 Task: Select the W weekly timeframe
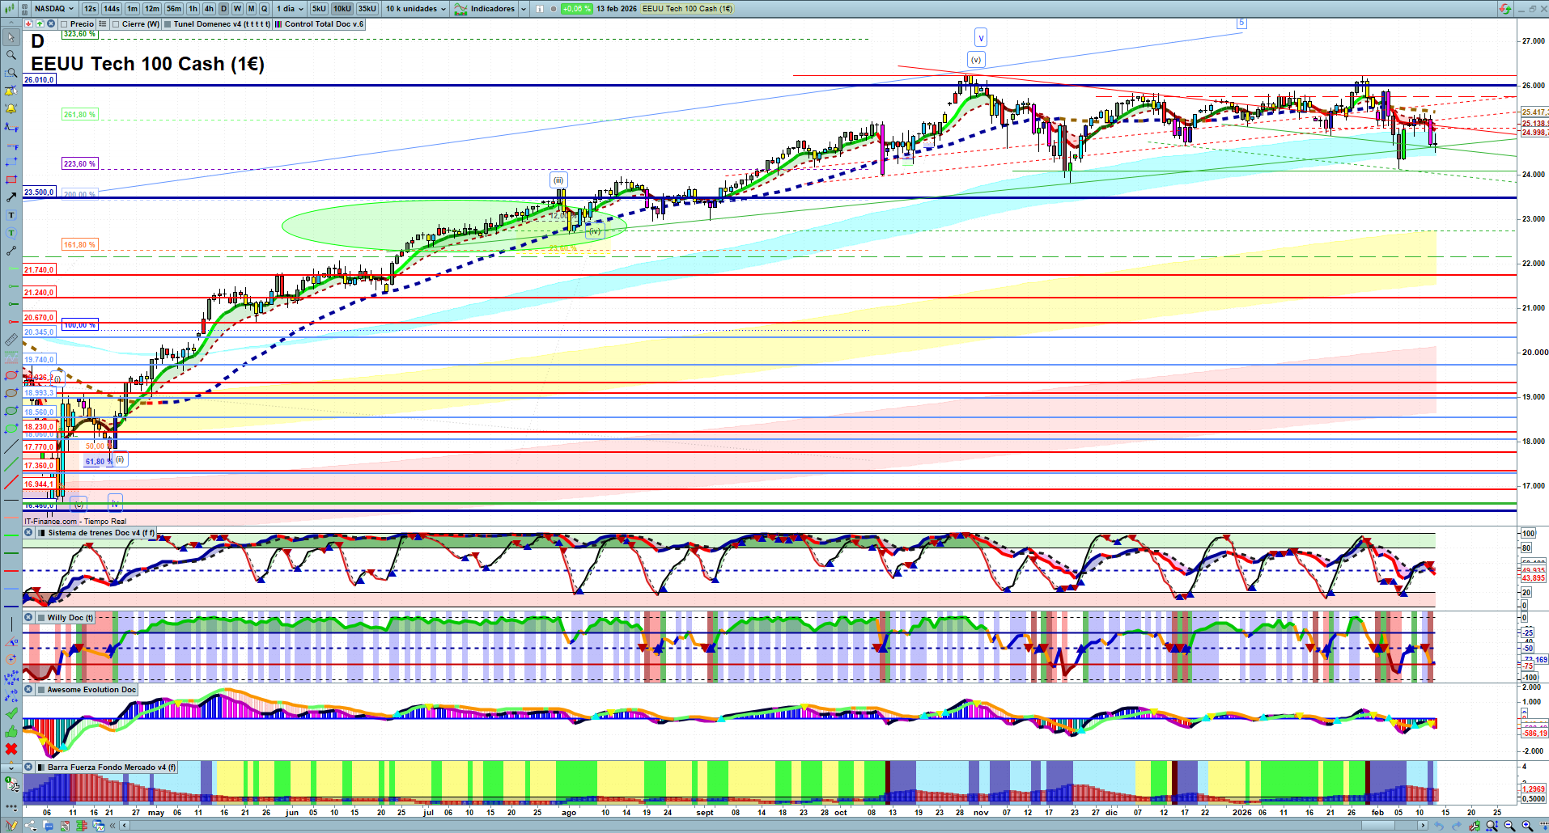(x=237, y=9)
